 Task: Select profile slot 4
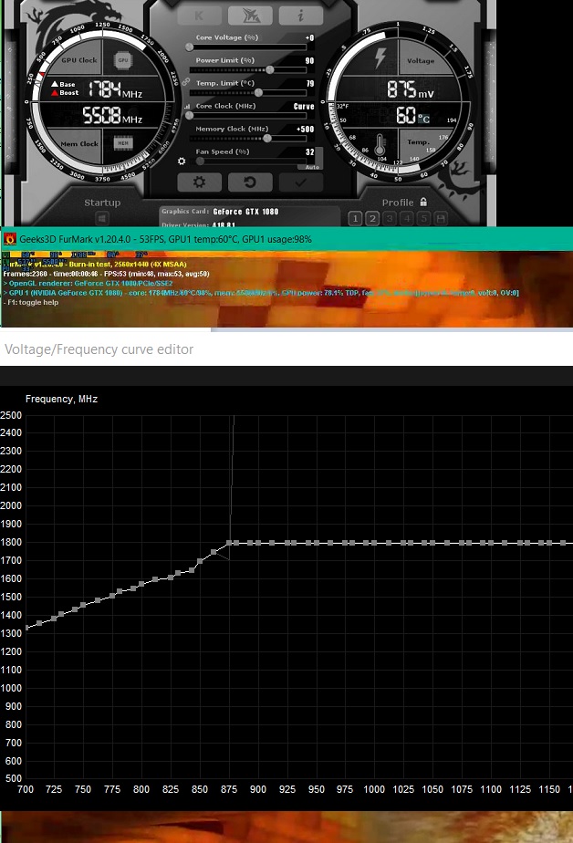[406, 218]
